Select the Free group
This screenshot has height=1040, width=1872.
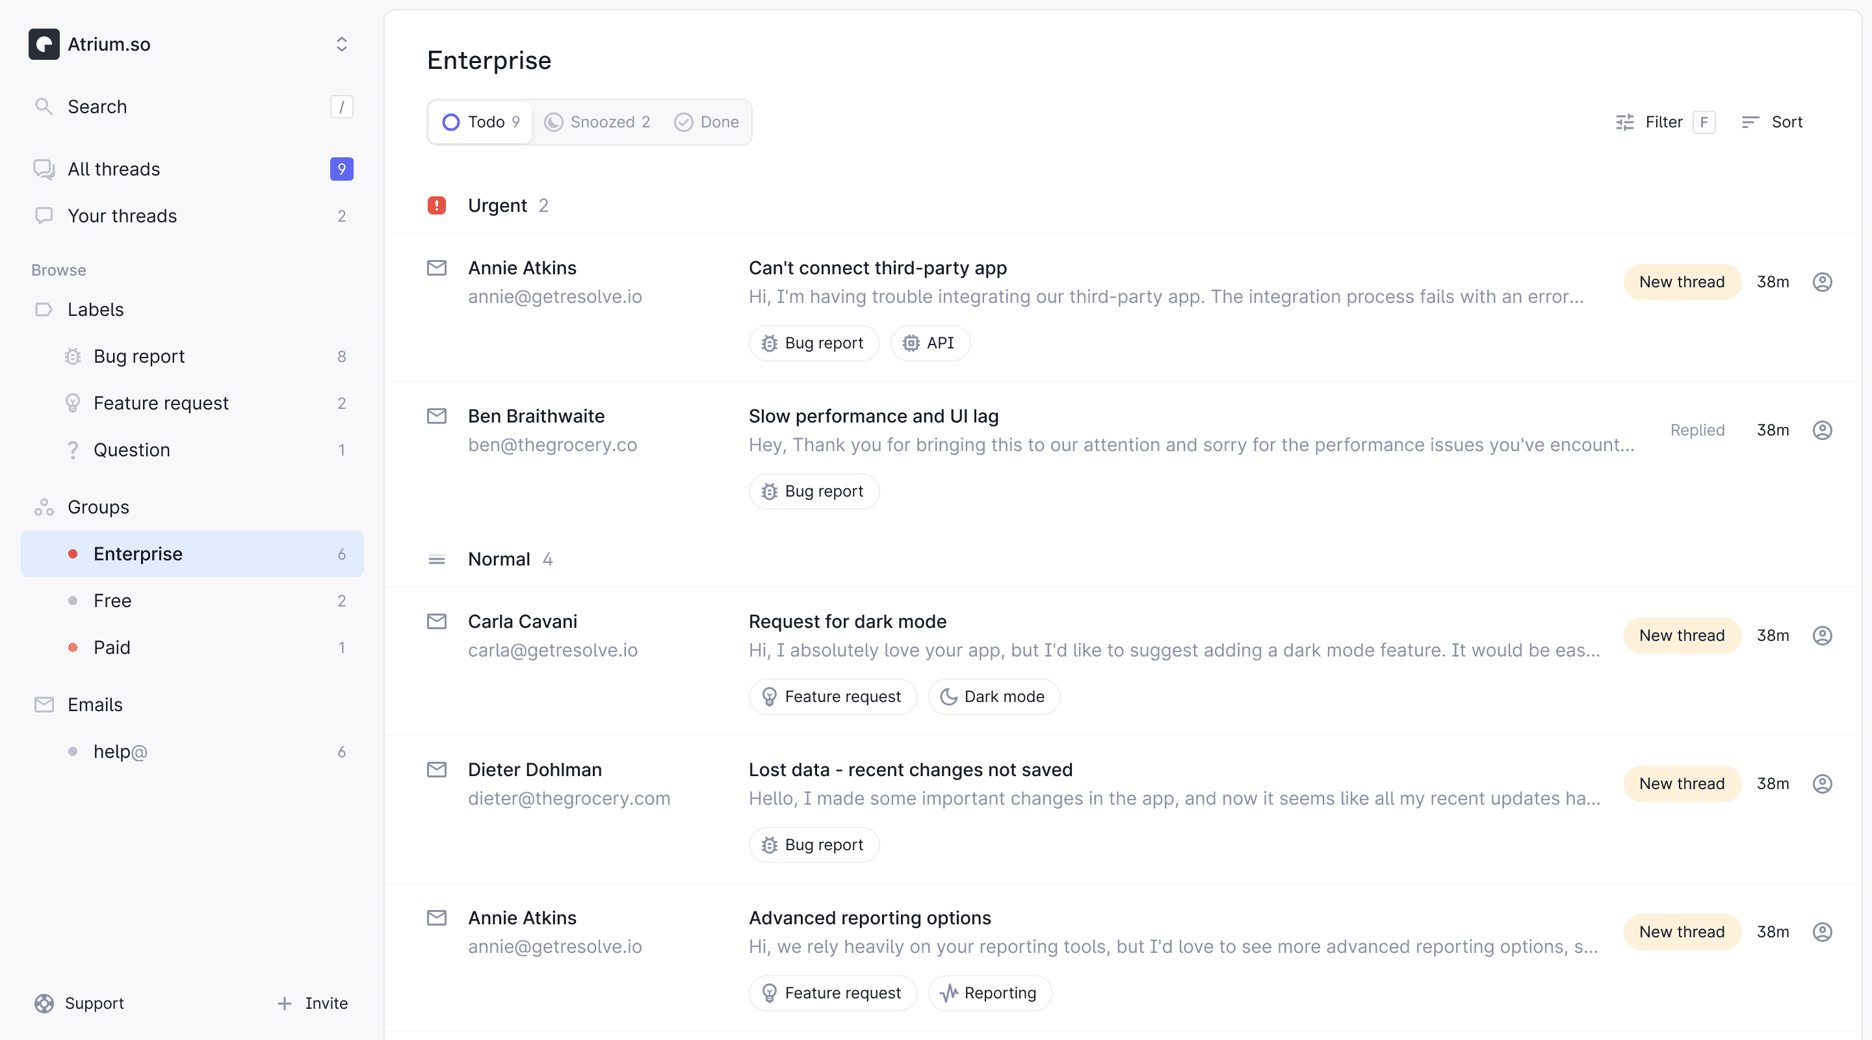(x=192, y=601)
